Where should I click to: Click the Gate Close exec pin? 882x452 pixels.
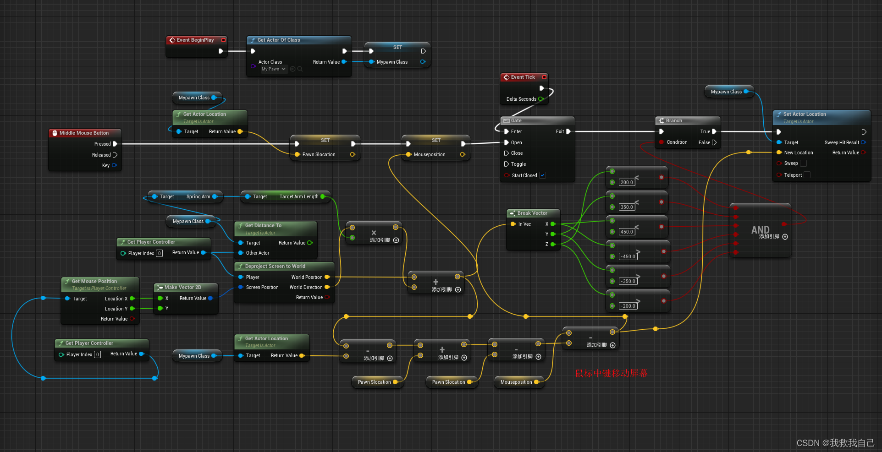point(507,153)
